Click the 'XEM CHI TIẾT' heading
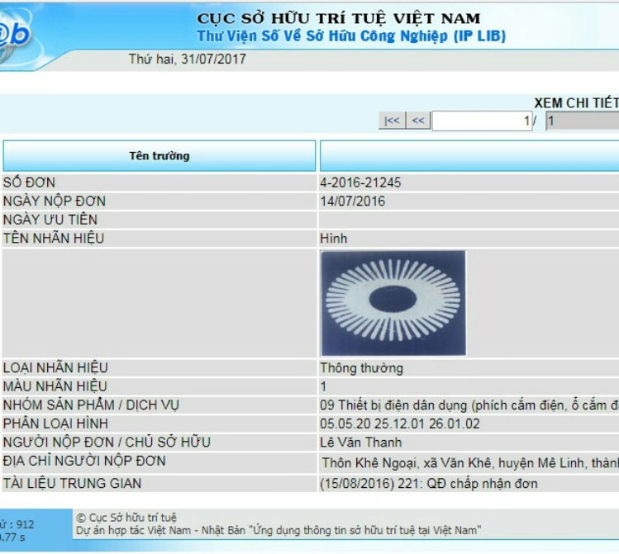 tap(576, 103)
